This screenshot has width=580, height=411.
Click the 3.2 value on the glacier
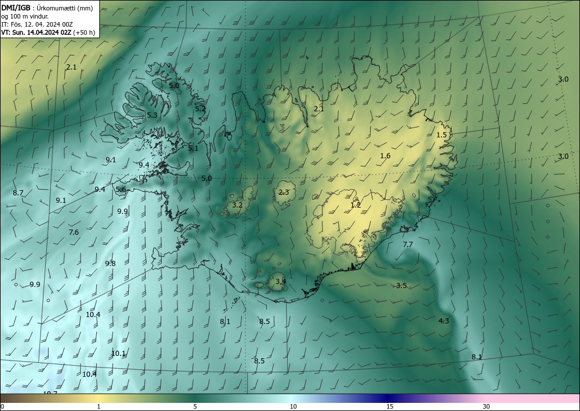coord(237,205)
